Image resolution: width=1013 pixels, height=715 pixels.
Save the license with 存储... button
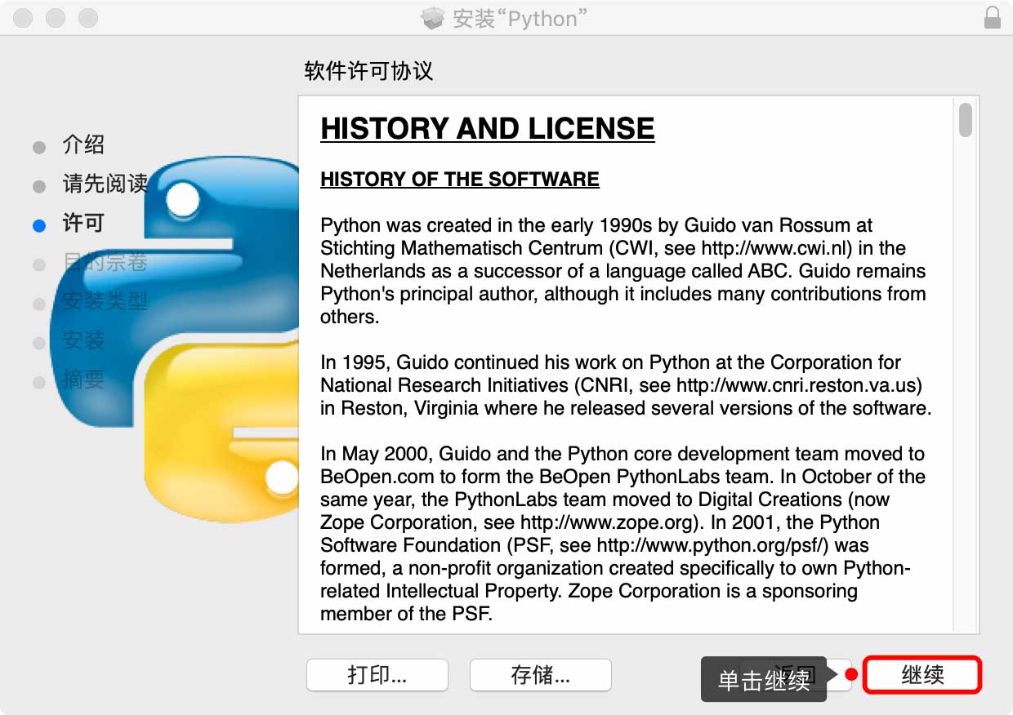coord(540,675)
